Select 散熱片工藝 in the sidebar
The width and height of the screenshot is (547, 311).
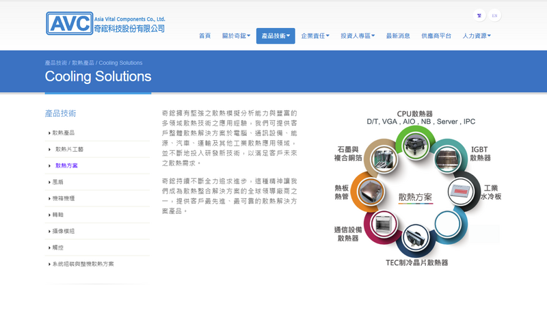pyautogui.click(x=69, y=149)
